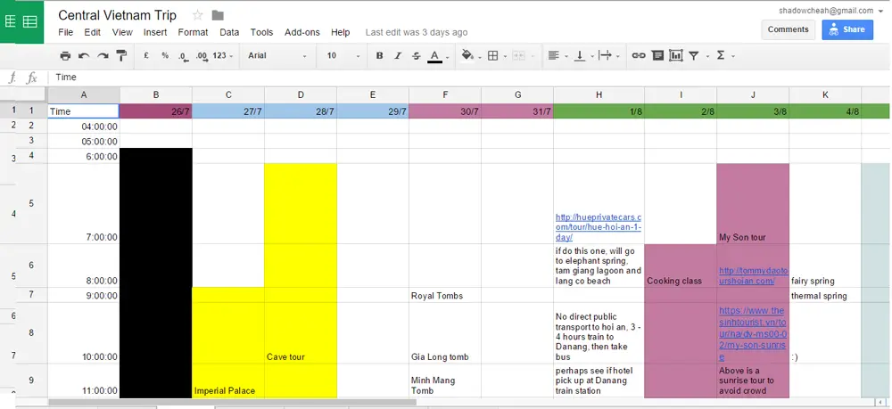892x409 pixels.
Task: Click the Redo arrow
Action: coord(103,55)
